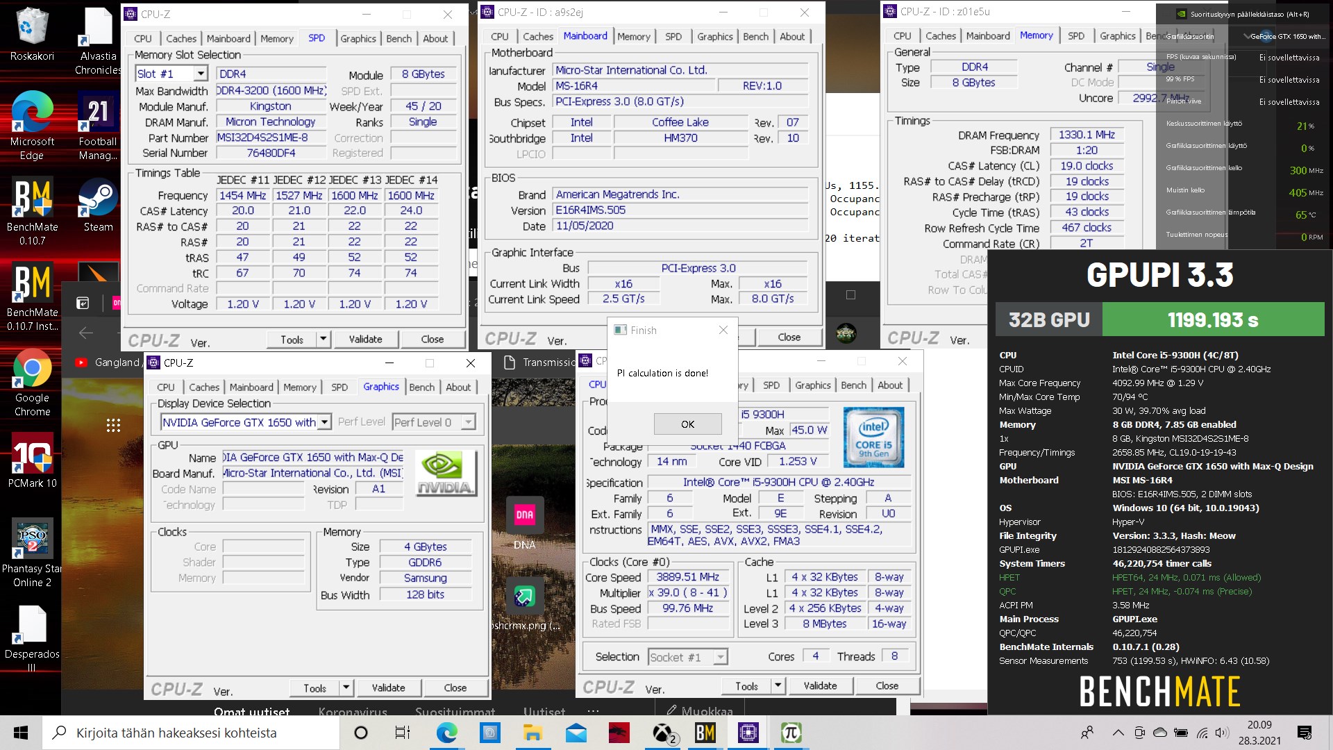Click Validate in the Graphics window
1333x750 pixels.
click(388, 687)
